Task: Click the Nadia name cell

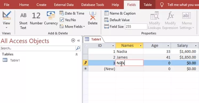Action: click(x=129, y=51)
